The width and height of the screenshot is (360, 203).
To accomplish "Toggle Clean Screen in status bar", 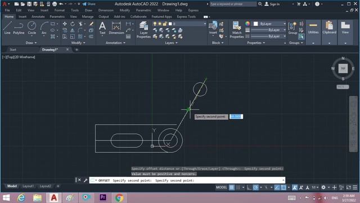I will tap(349, 187).
